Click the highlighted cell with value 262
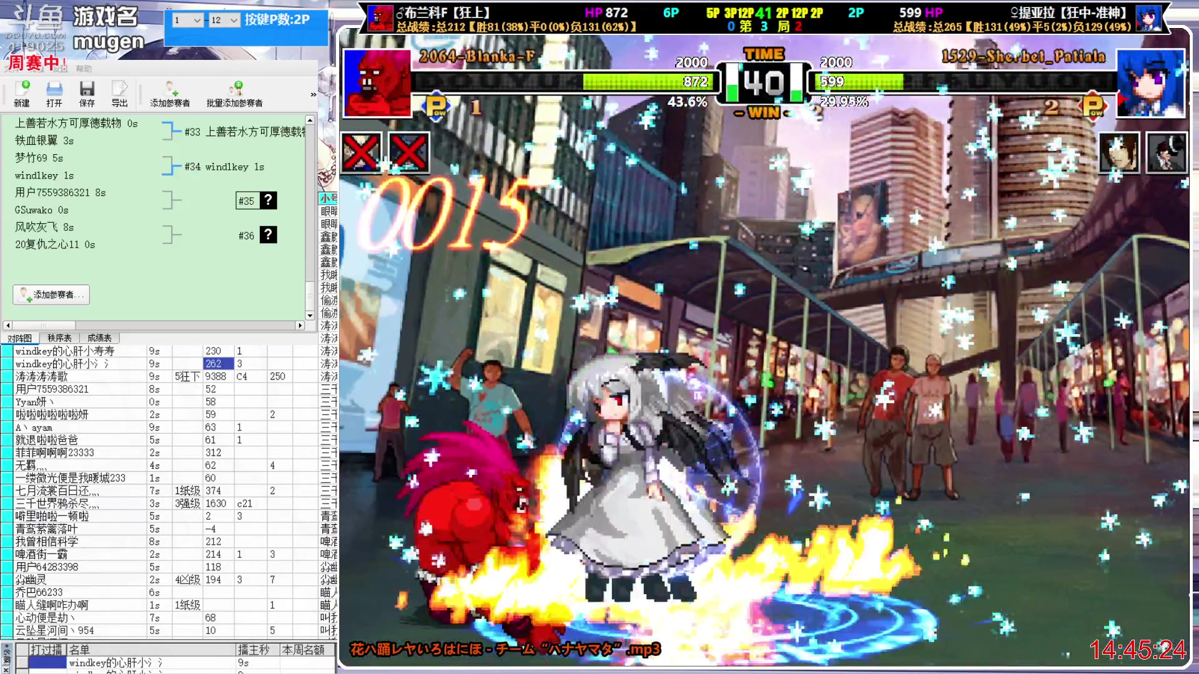This screenshot has height=674, width=1199. pos(219,364)
